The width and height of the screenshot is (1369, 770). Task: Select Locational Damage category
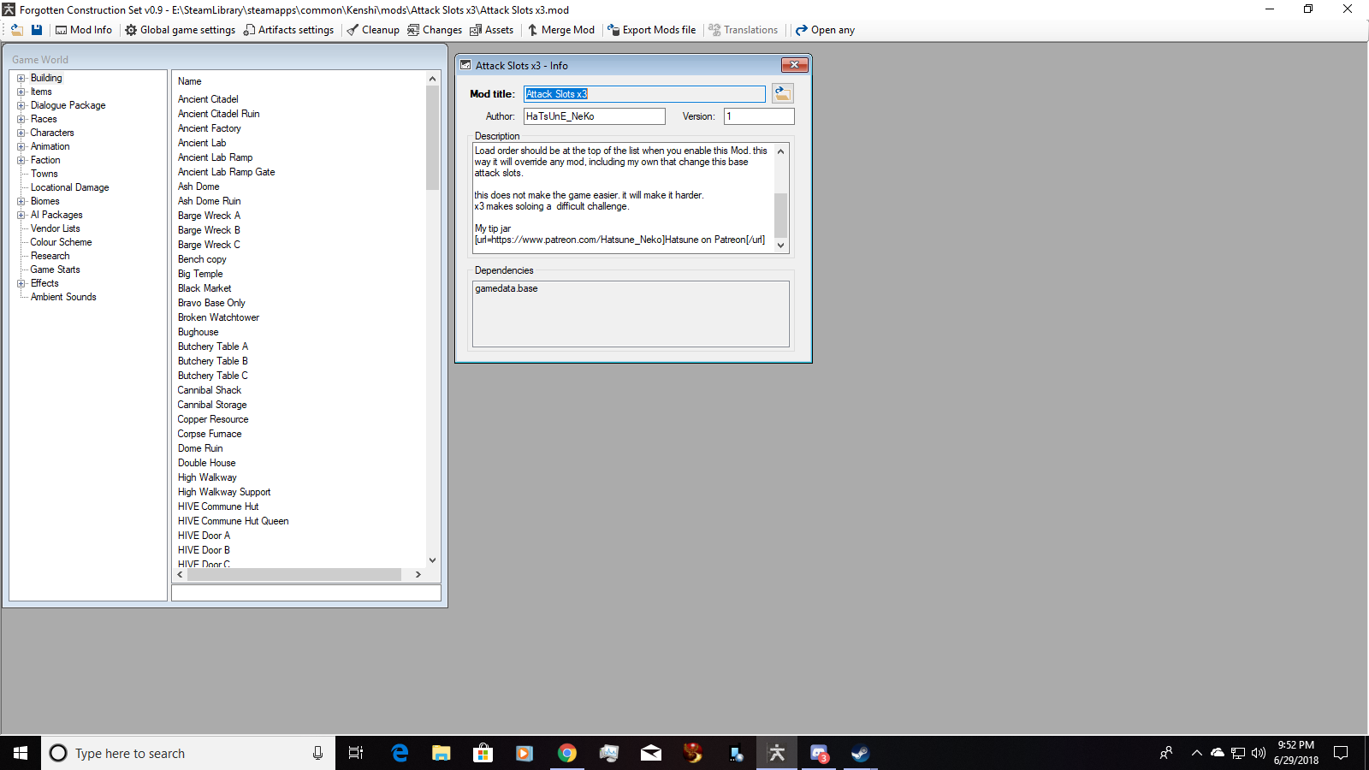coord(70,187)
